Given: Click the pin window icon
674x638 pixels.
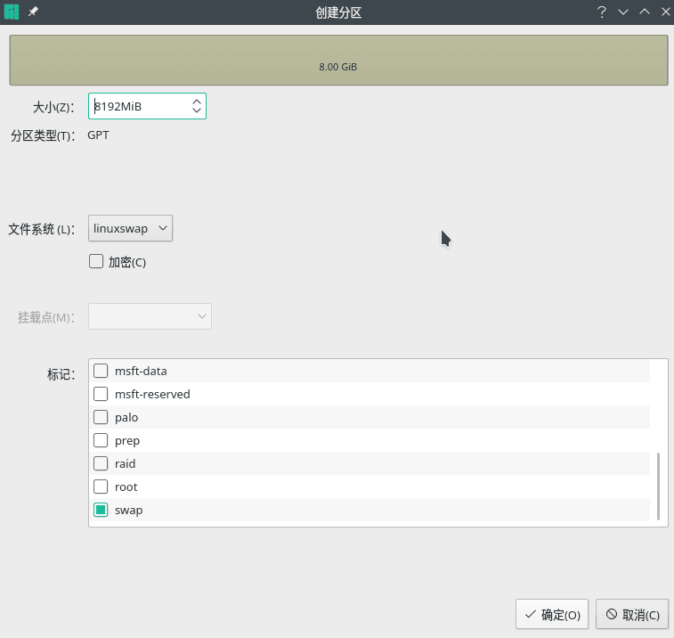Looking at the screenshot, I should tap(33, 12).
